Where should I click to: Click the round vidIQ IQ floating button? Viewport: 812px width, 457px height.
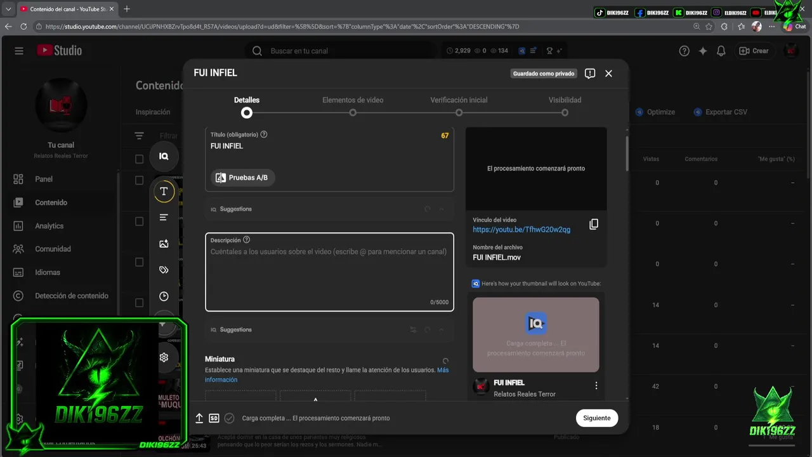(164, 156)
